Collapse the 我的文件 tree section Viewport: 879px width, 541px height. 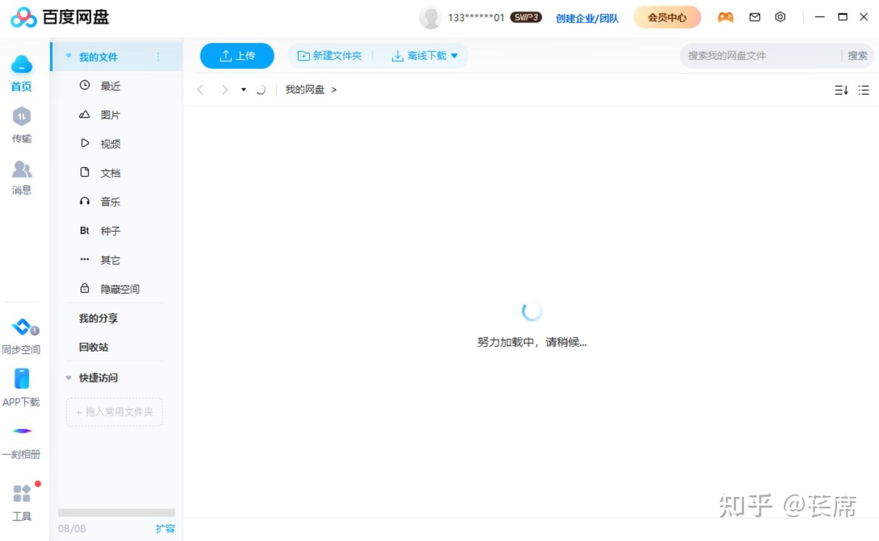(x=68, y=56)
